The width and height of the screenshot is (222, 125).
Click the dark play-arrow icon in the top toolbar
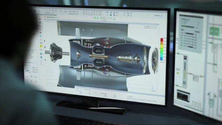coord(107,12)
